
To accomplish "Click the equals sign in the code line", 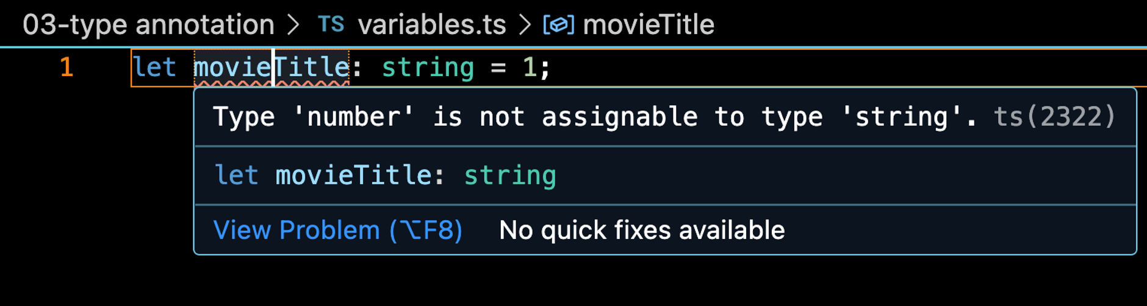I will (498, 68).
